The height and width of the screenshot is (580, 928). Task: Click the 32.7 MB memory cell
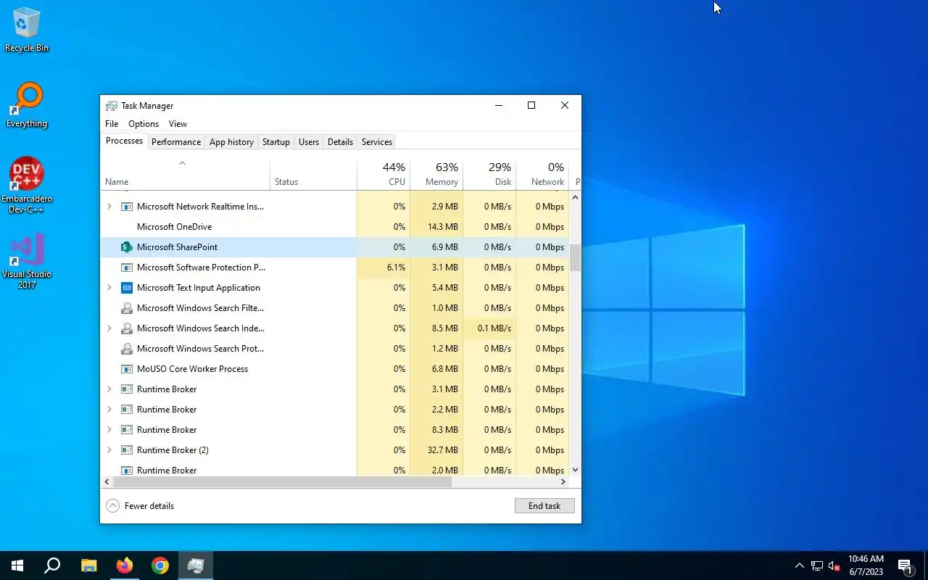(436, 450)
